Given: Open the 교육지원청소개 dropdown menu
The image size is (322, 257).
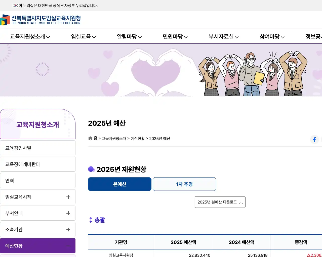Looking at the screenshot, I should 30,37.
